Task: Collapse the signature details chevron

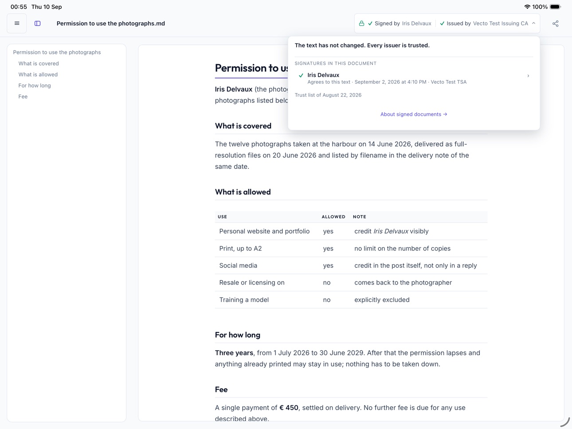Action: click(x=534, y=23)
